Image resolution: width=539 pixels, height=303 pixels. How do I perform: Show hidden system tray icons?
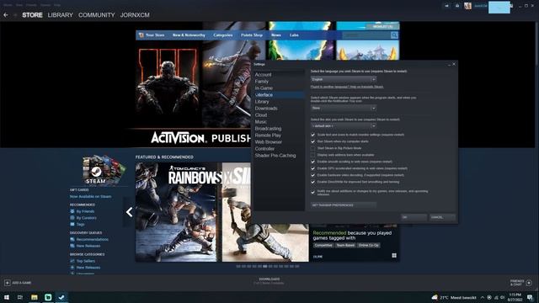click(483, 297)
